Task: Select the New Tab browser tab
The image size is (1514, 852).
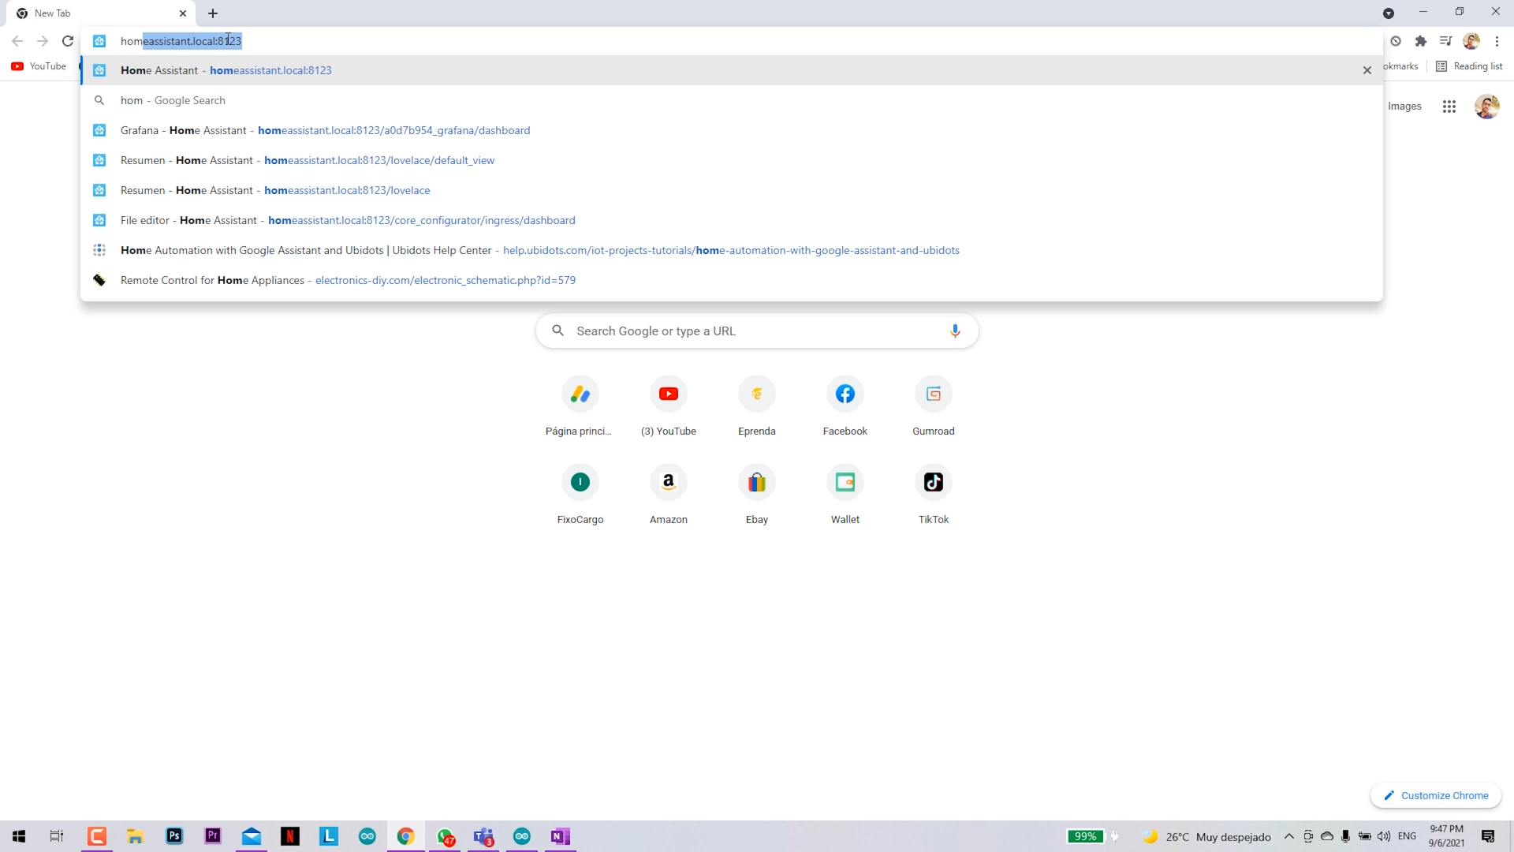Action: click(95, 13)
